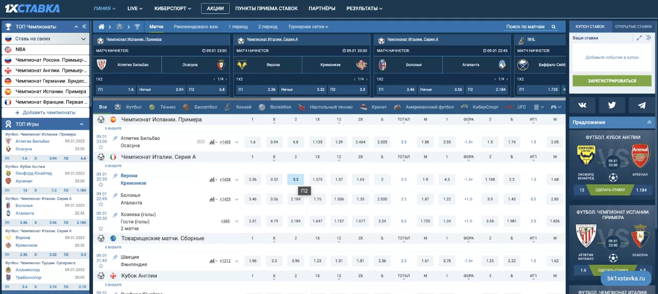The image size is (658, 294).
Task: Collapse bet slip with double chevron
Action: pos(649,37)
